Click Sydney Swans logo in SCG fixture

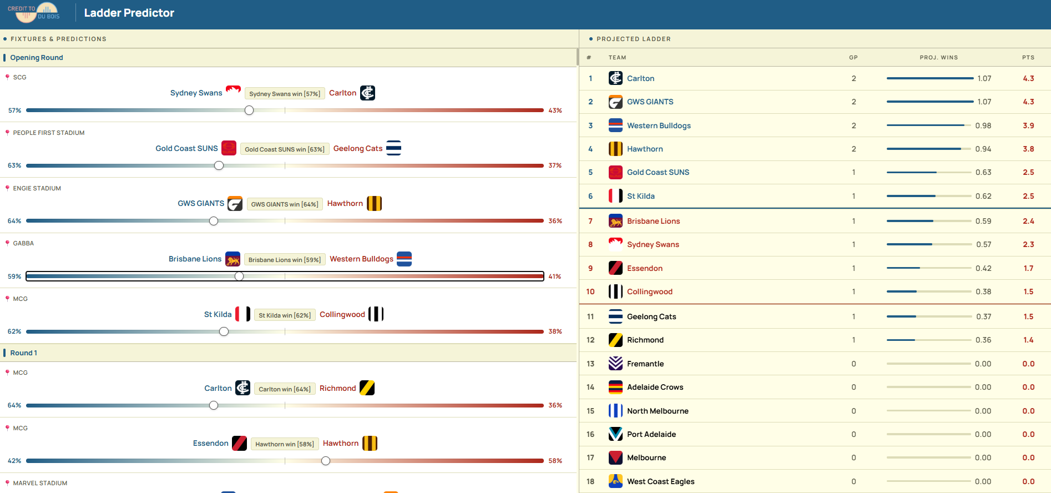233,93
